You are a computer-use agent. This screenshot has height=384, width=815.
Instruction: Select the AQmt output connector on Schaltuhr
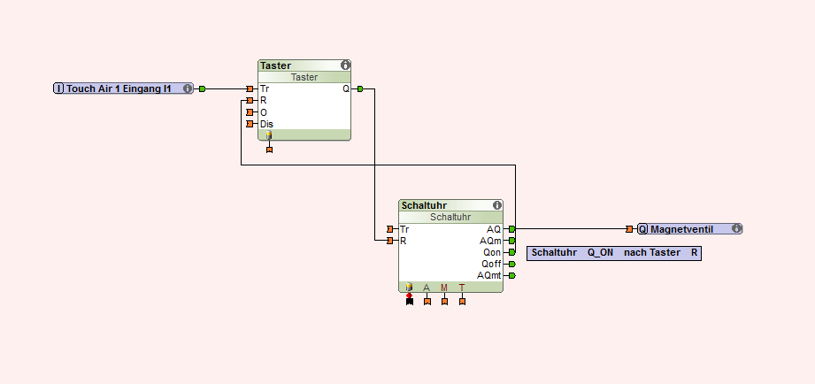pos(512,275)
